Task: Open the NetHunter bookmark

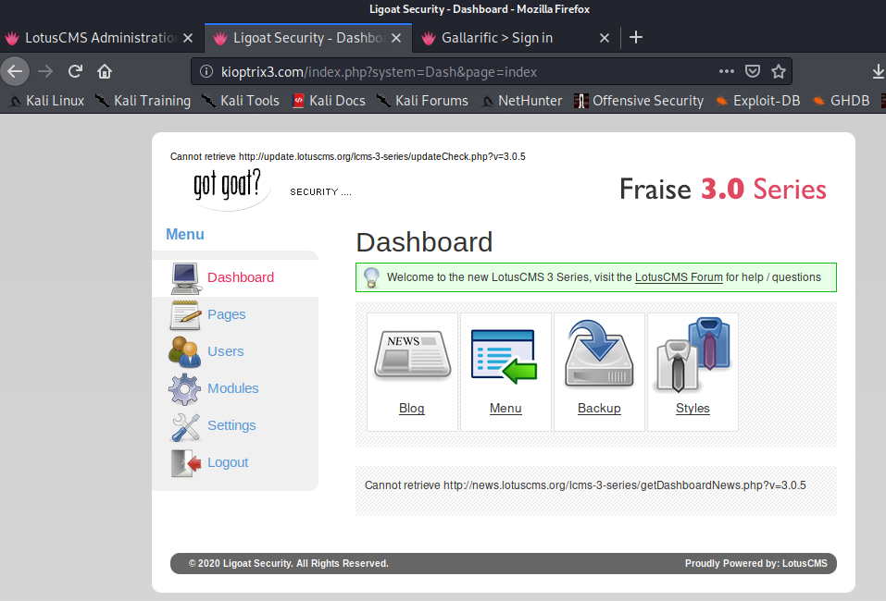Action: (521, 101)
